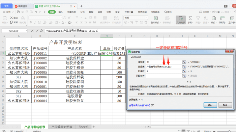236x132 pixels.
Task: Click the confirm checkmark in formula bar
Action: 37,31
